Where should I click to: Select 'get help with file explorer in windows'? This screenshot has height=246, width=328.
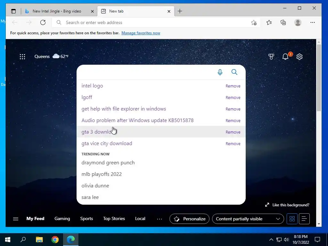pyautogui.click(x=124, y=109)
